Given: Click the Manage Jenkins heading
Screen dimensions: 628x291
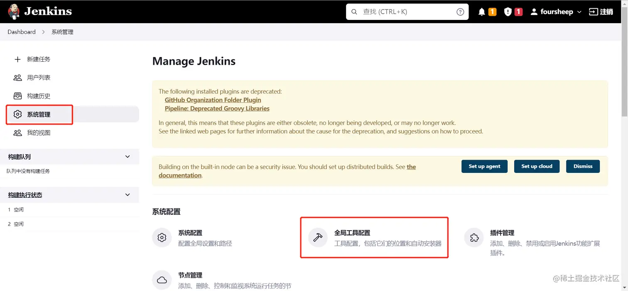Looking at the screenshot, I should (194, 61).
